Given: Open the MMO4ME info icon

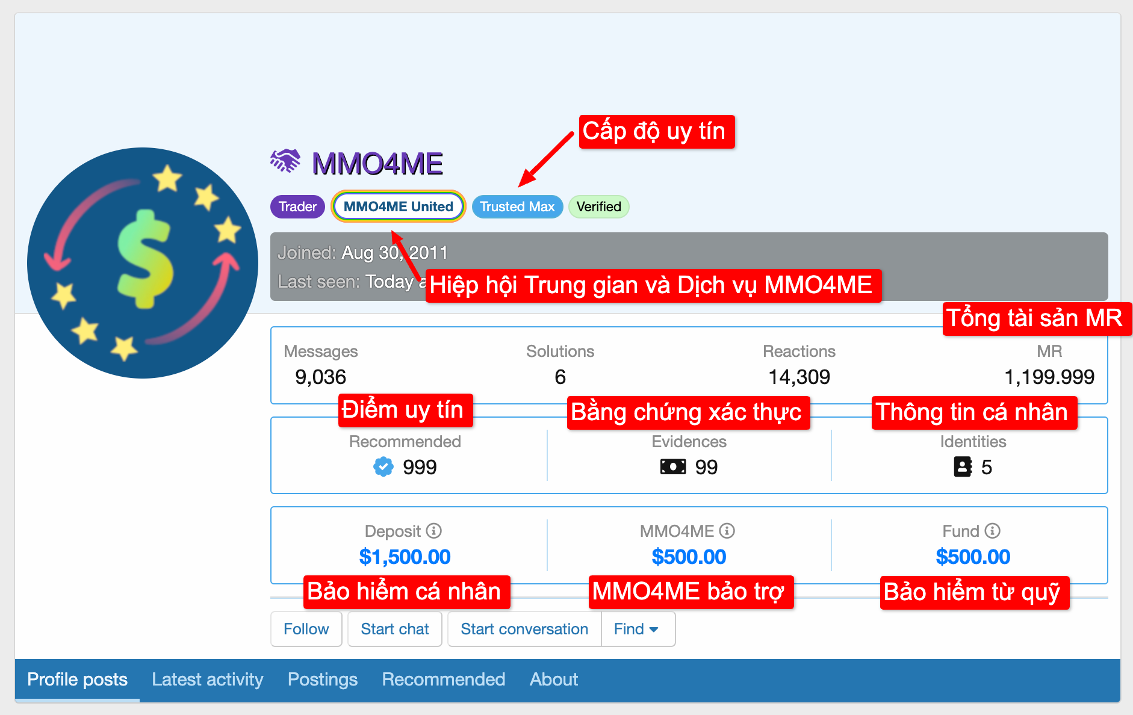Looking at the screenshot, I should 727,531.
